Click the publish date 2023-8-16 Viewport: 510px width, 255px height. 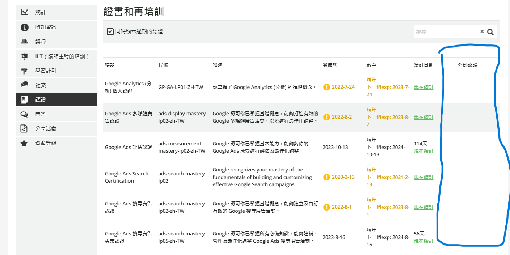[x=334, y=237]
